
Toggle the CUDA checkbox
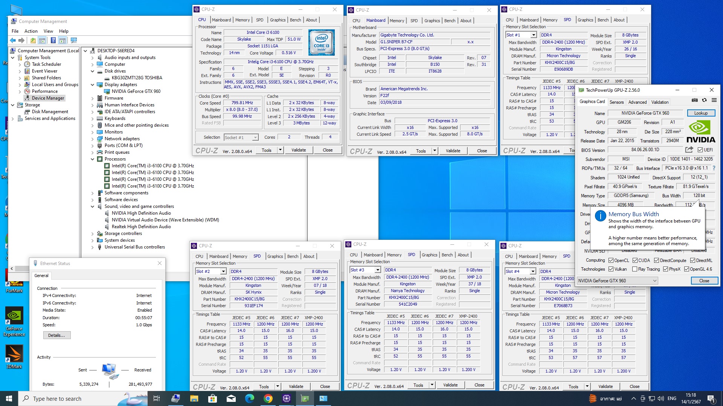(x=635, y=260)
